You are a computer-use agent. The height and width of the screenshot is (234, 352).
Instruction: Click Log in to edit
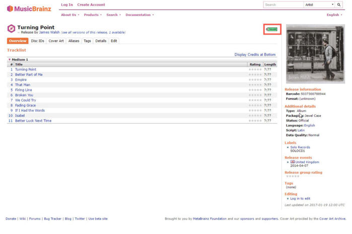300,198
